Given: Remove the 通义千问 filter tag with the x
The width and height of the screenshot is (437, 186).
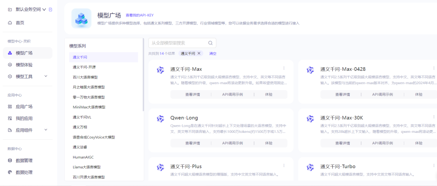Looking at the screenshot, I should [x=199, y=53].
